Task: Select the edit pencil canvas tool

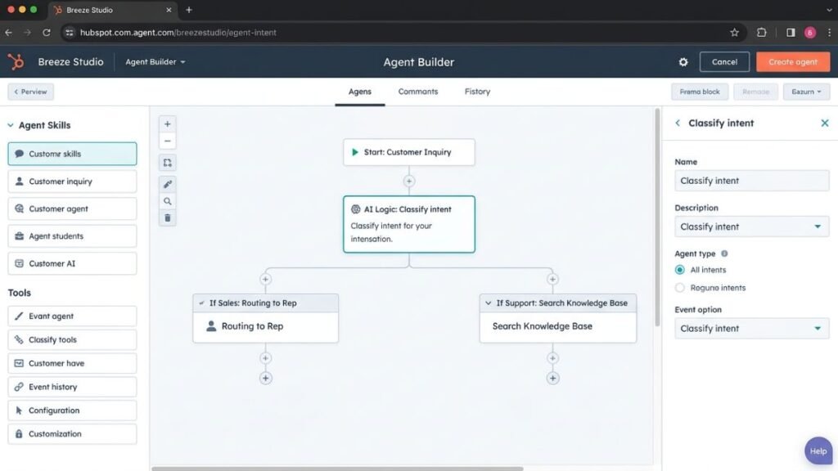Action: click(x=167, y=184)
